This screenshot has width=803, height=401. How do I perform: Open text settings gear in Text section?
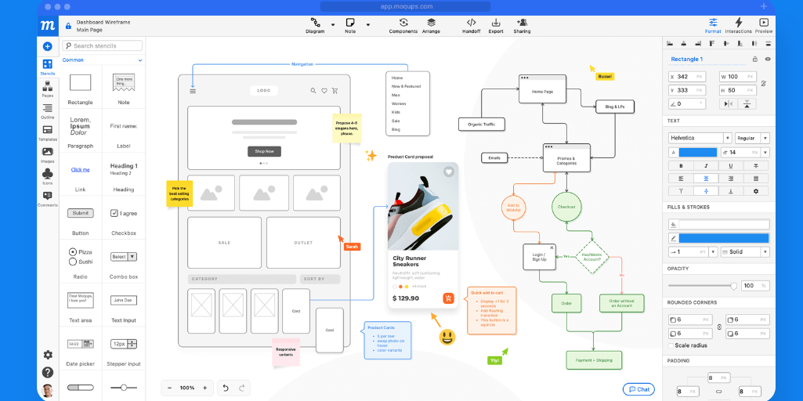755,191
